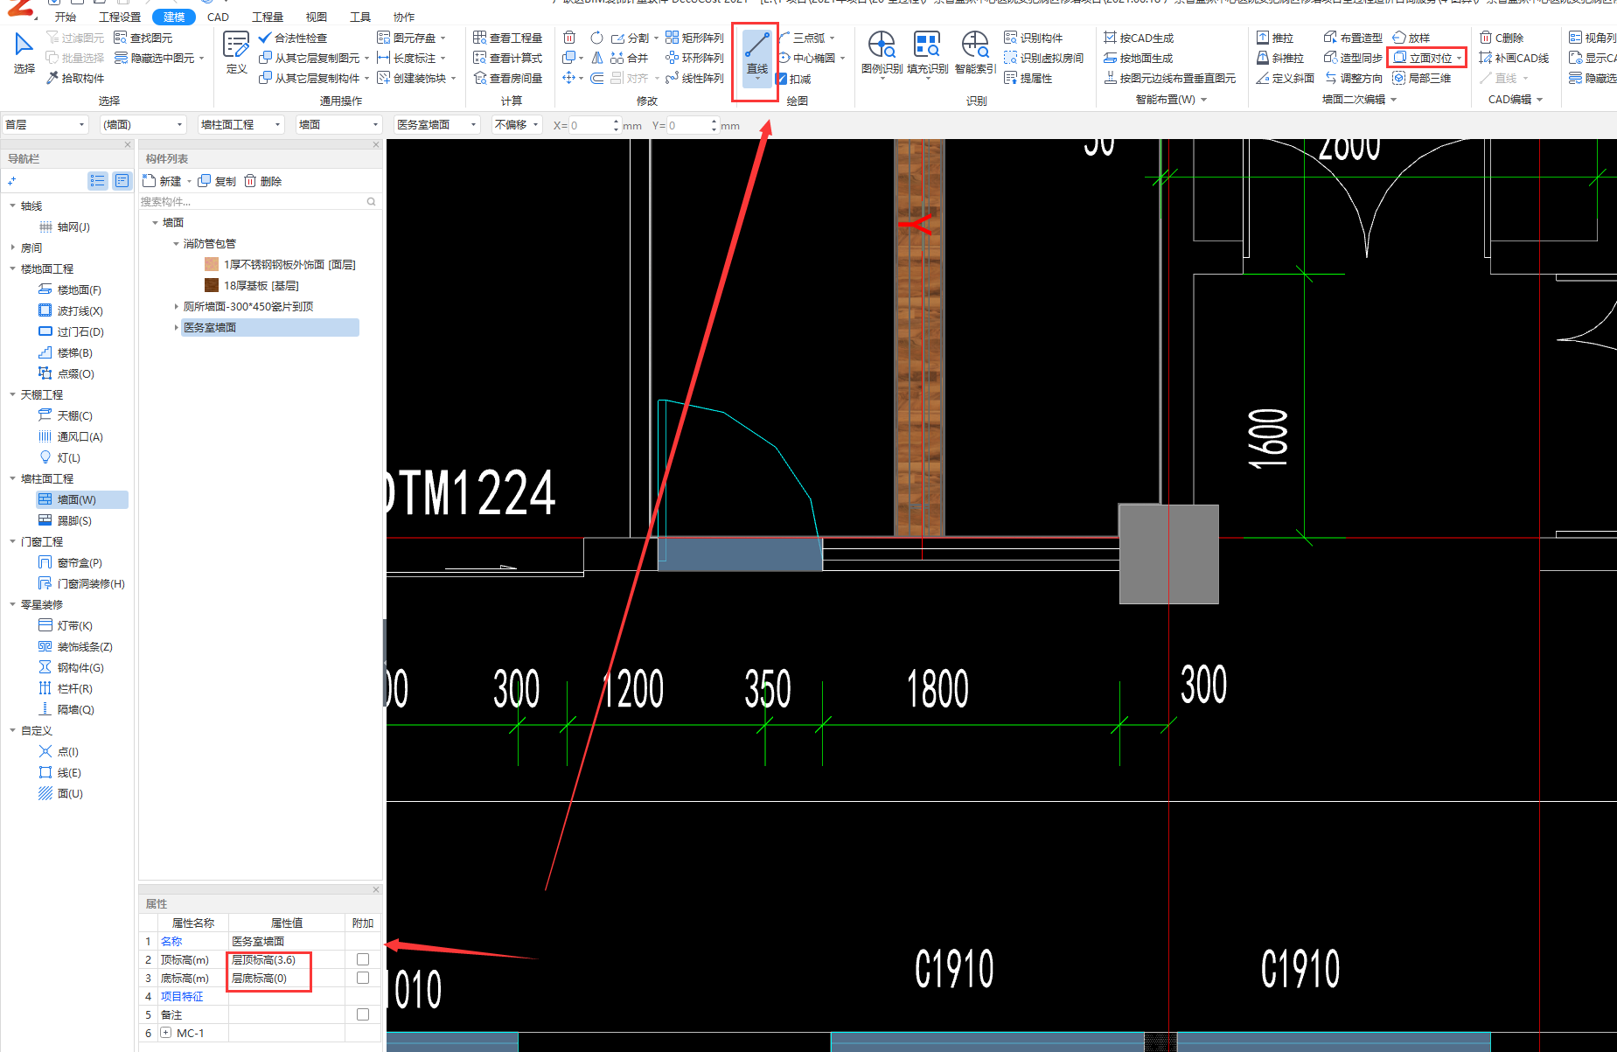Select 楼梯(B) in navigation tree
The image size is (1617, 1052).
click(x=66, y=352)
